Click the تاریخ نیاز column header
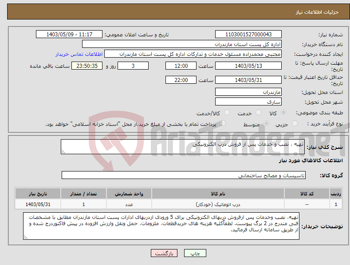The width and height of the screenshot is (350, 265). [x=38, y=194]
